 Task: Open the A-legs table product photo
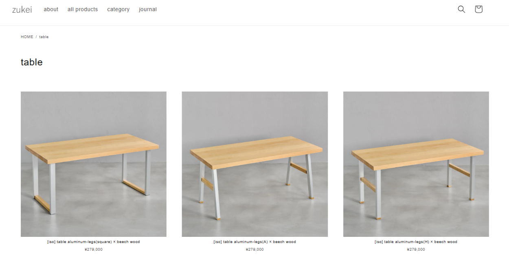click(255, 164)
